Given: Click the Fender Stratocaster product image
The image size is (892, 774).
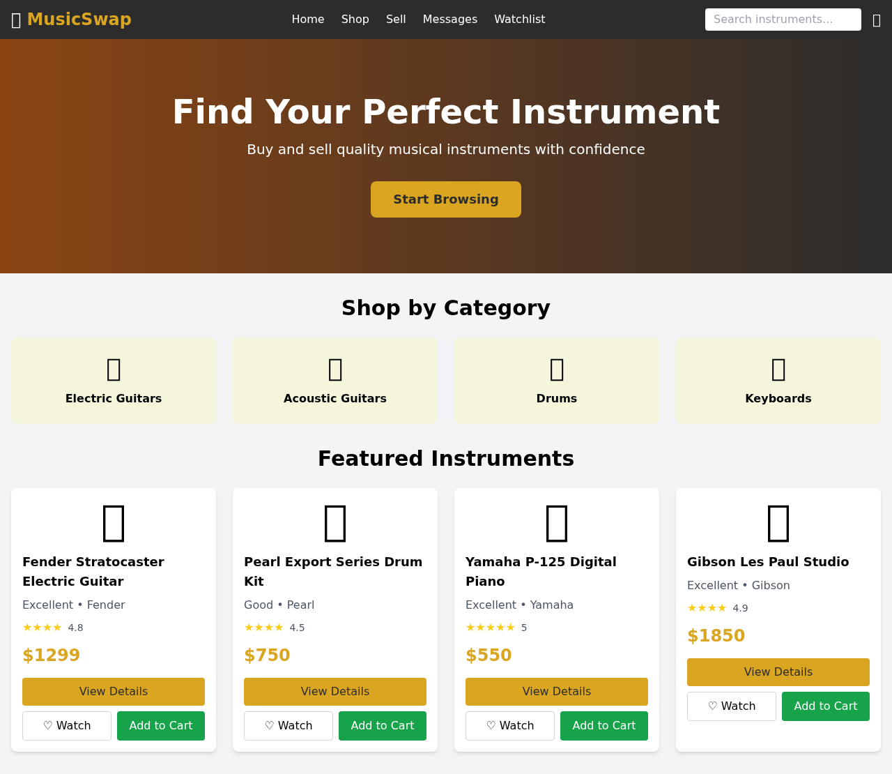Looking at the screenshot, I should [x=113, y=523].
